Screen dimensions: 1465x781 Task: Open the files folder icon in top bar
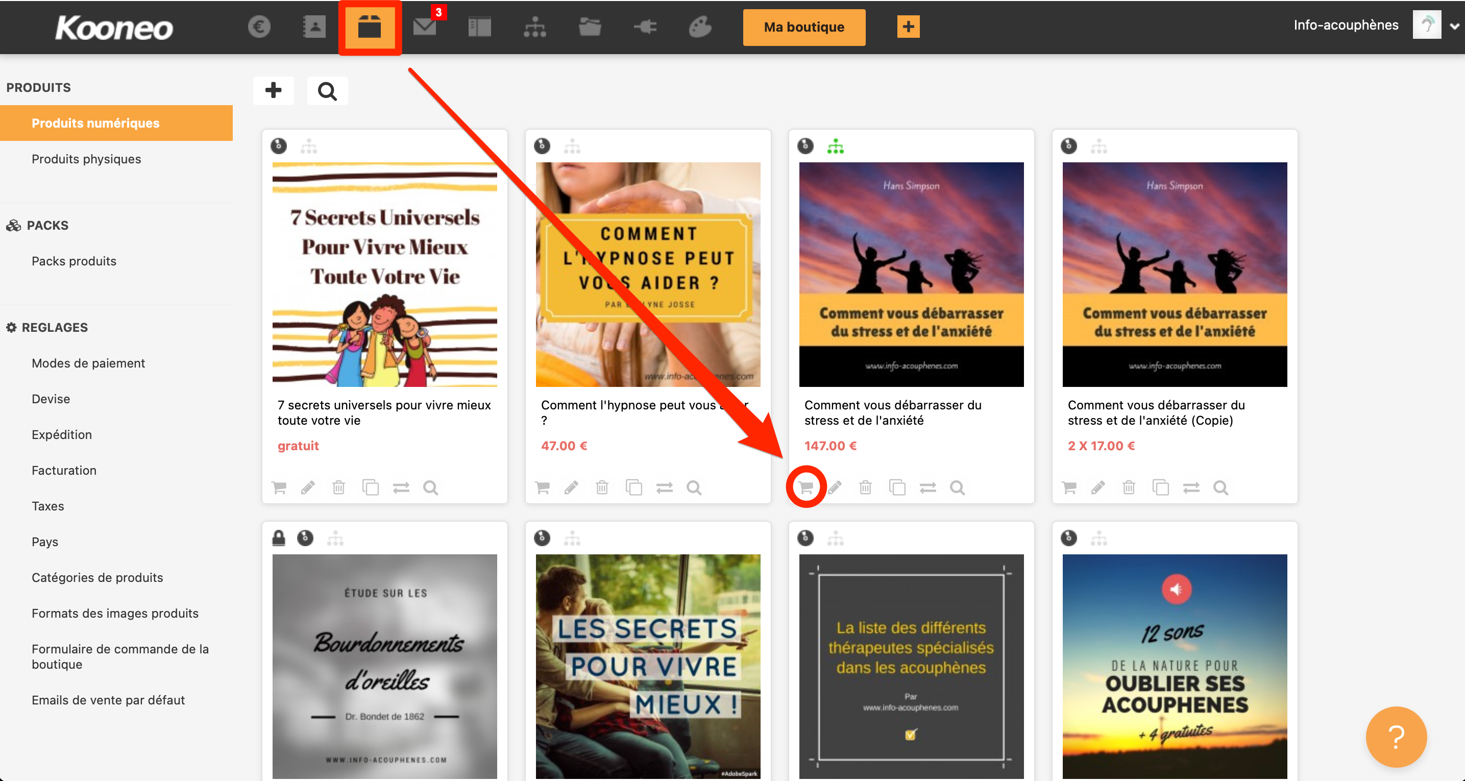[x=590, y=27]
